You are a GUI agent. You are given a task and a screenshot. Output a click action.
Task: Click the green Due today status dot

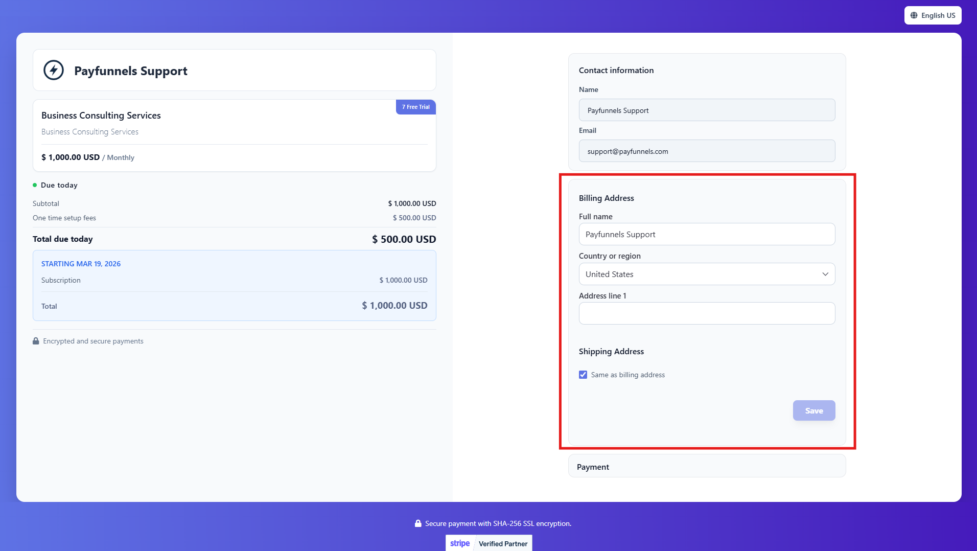point(35,185)
